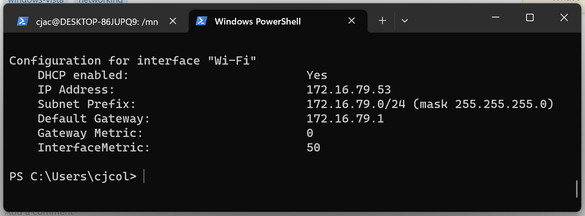
Task: Click the icon on the Windows PowerShell tab
Action: (201, 21)
